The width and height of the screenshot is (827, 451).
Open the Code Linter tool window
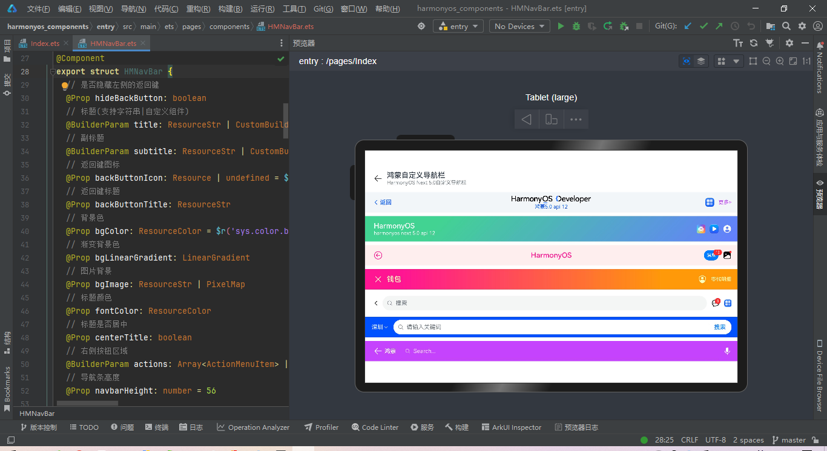[x=375, y=427]
